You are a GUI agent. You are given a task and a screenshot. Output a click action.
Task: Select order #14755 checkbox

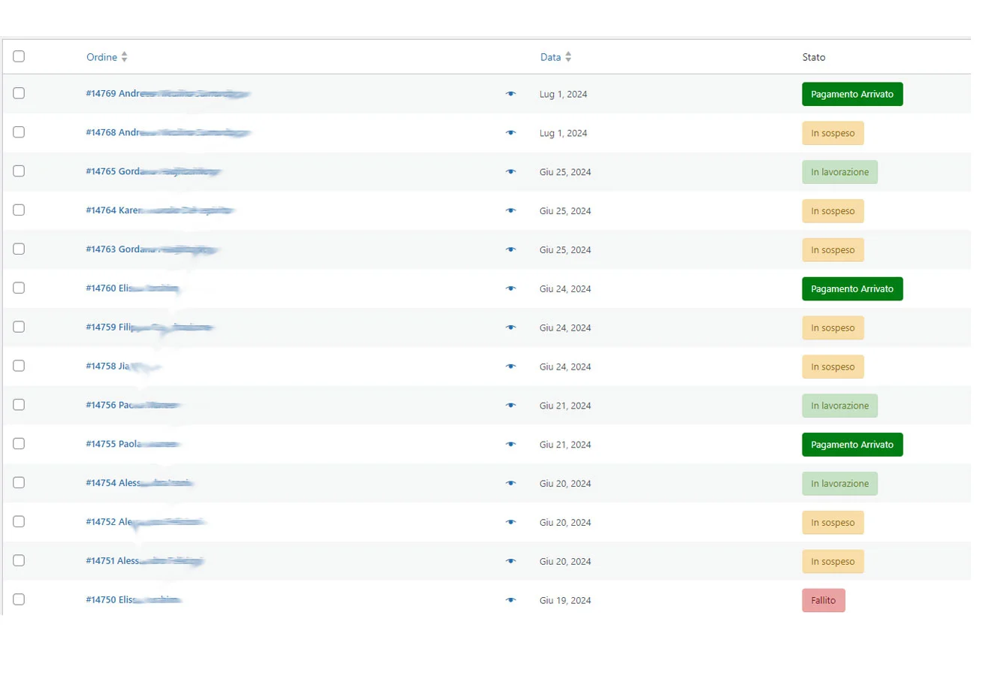(x=19, y=444)
